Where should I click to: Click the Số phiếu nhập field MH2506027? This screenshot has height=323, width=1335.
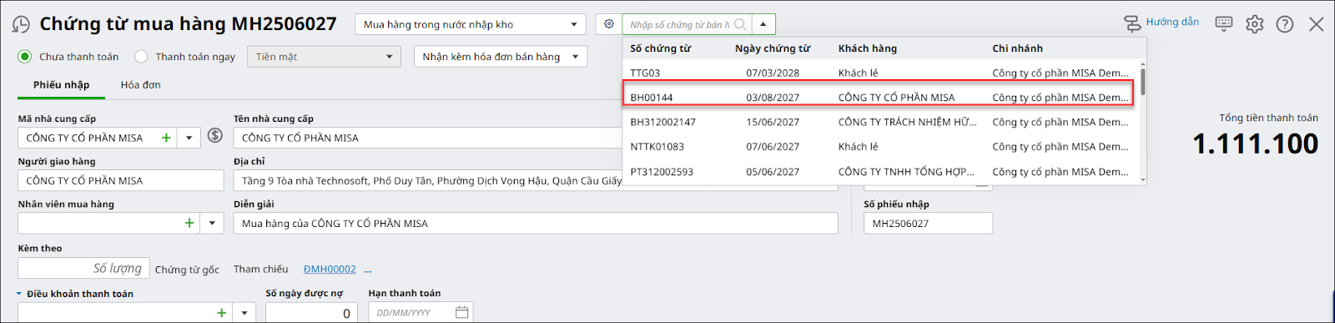click(x=928, y=223)
